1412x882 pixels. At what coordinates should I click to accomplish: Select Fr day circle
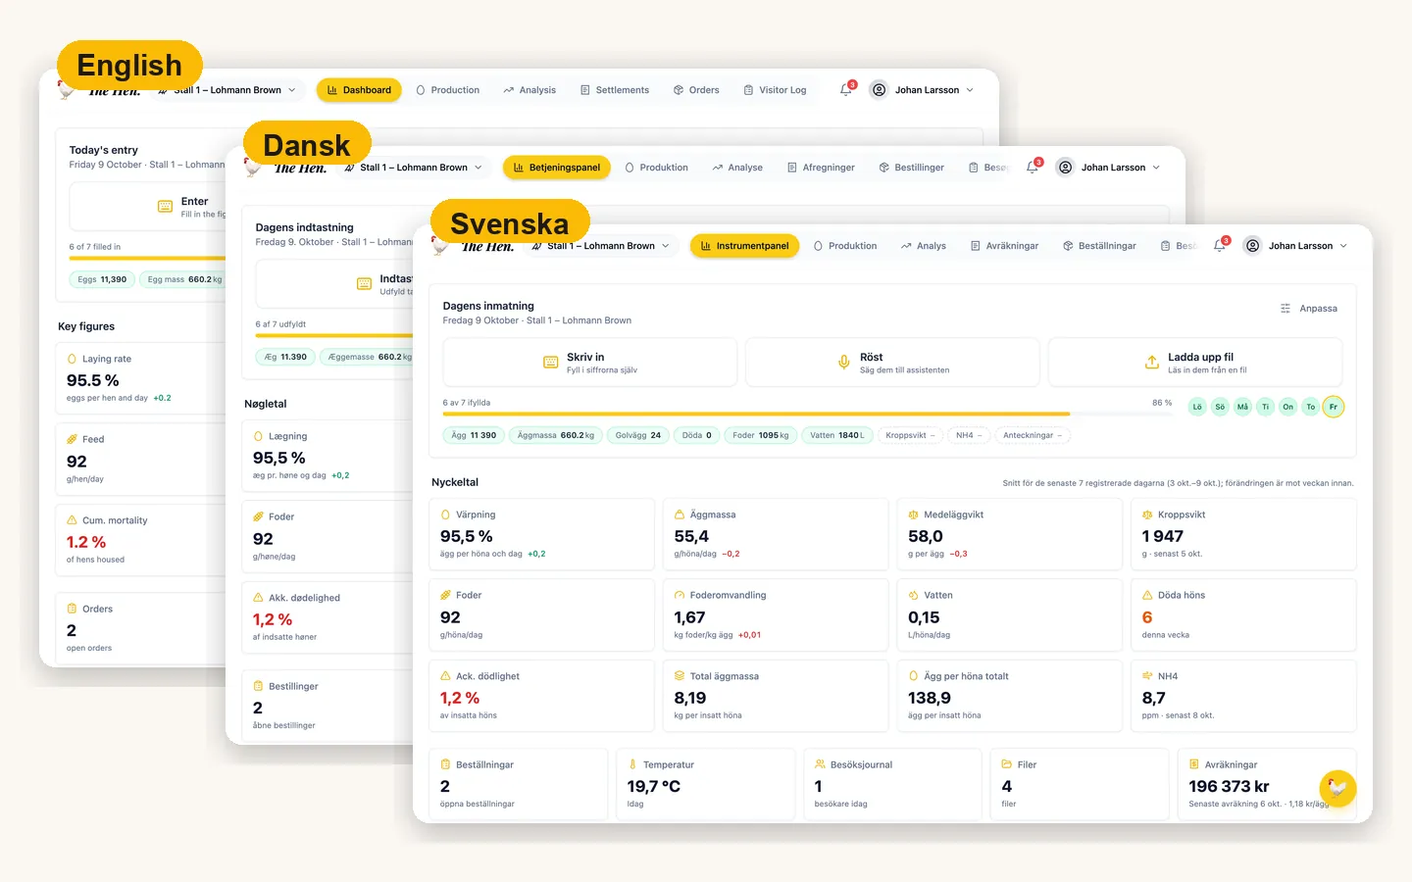[1334, 407]
